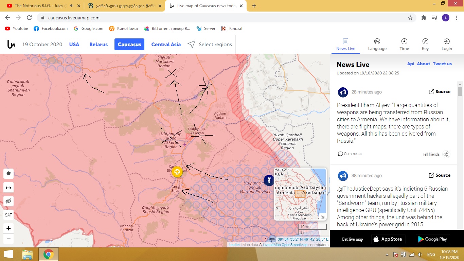
Task: Open the Language selection menu
Action: pos(377,44)
